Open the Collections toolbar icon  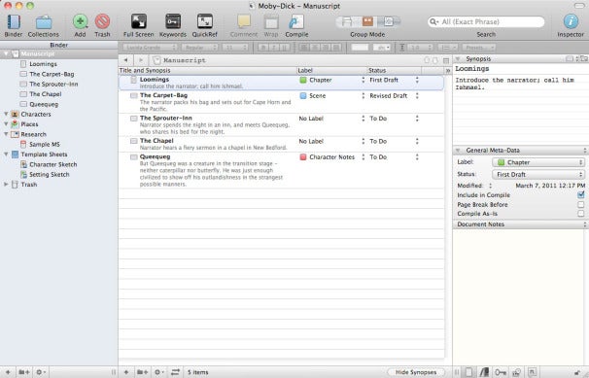point(44,22)
